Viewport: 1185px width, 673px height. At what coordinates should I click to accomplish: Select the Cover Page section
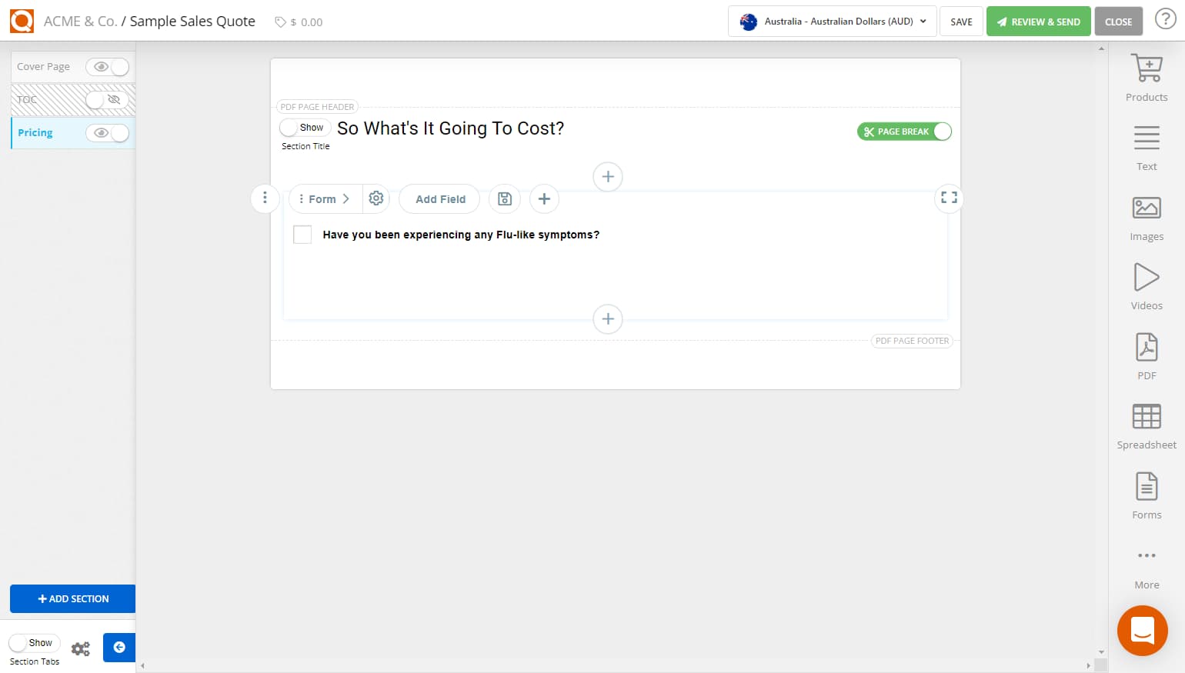point(43,66)
